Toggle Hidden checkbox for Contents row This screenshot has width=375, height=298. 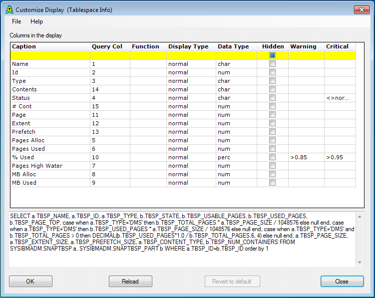[272, 89]
